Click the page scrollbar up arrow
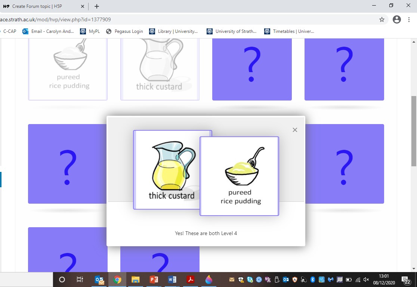The width and height of the screenshot is (417, 287). (414, 42)
